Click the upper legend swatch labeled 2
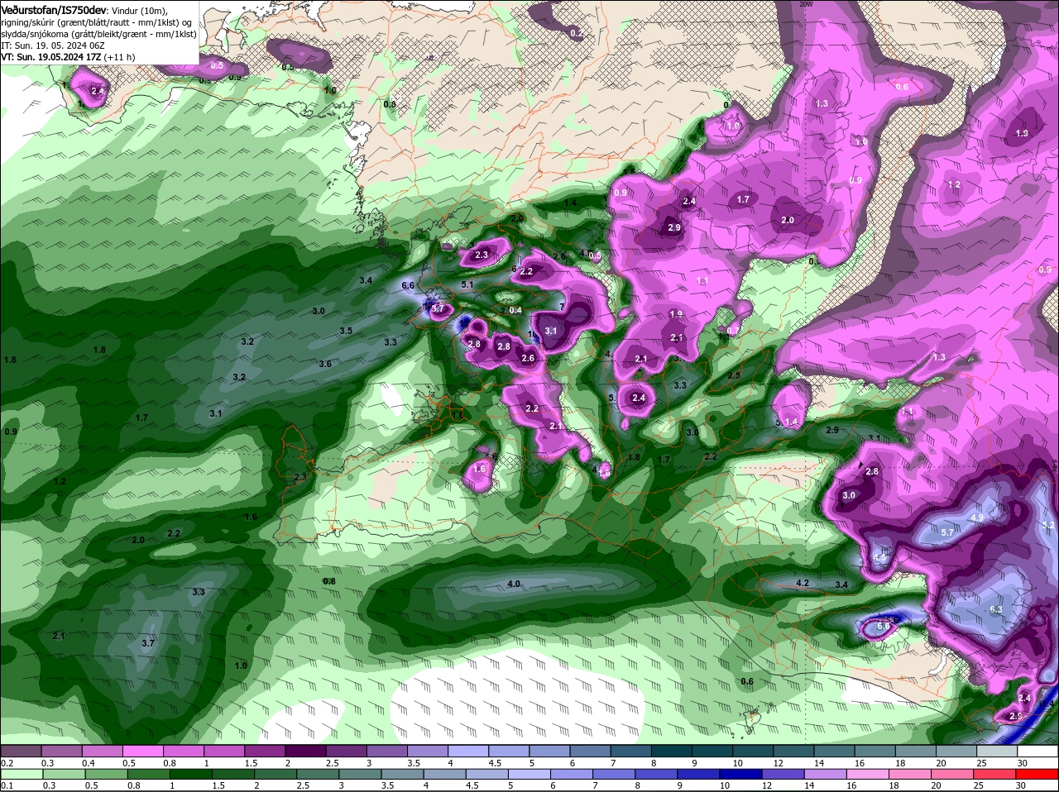The height and width of the screenshot is (792, 1059). click(x=305, y=750)
